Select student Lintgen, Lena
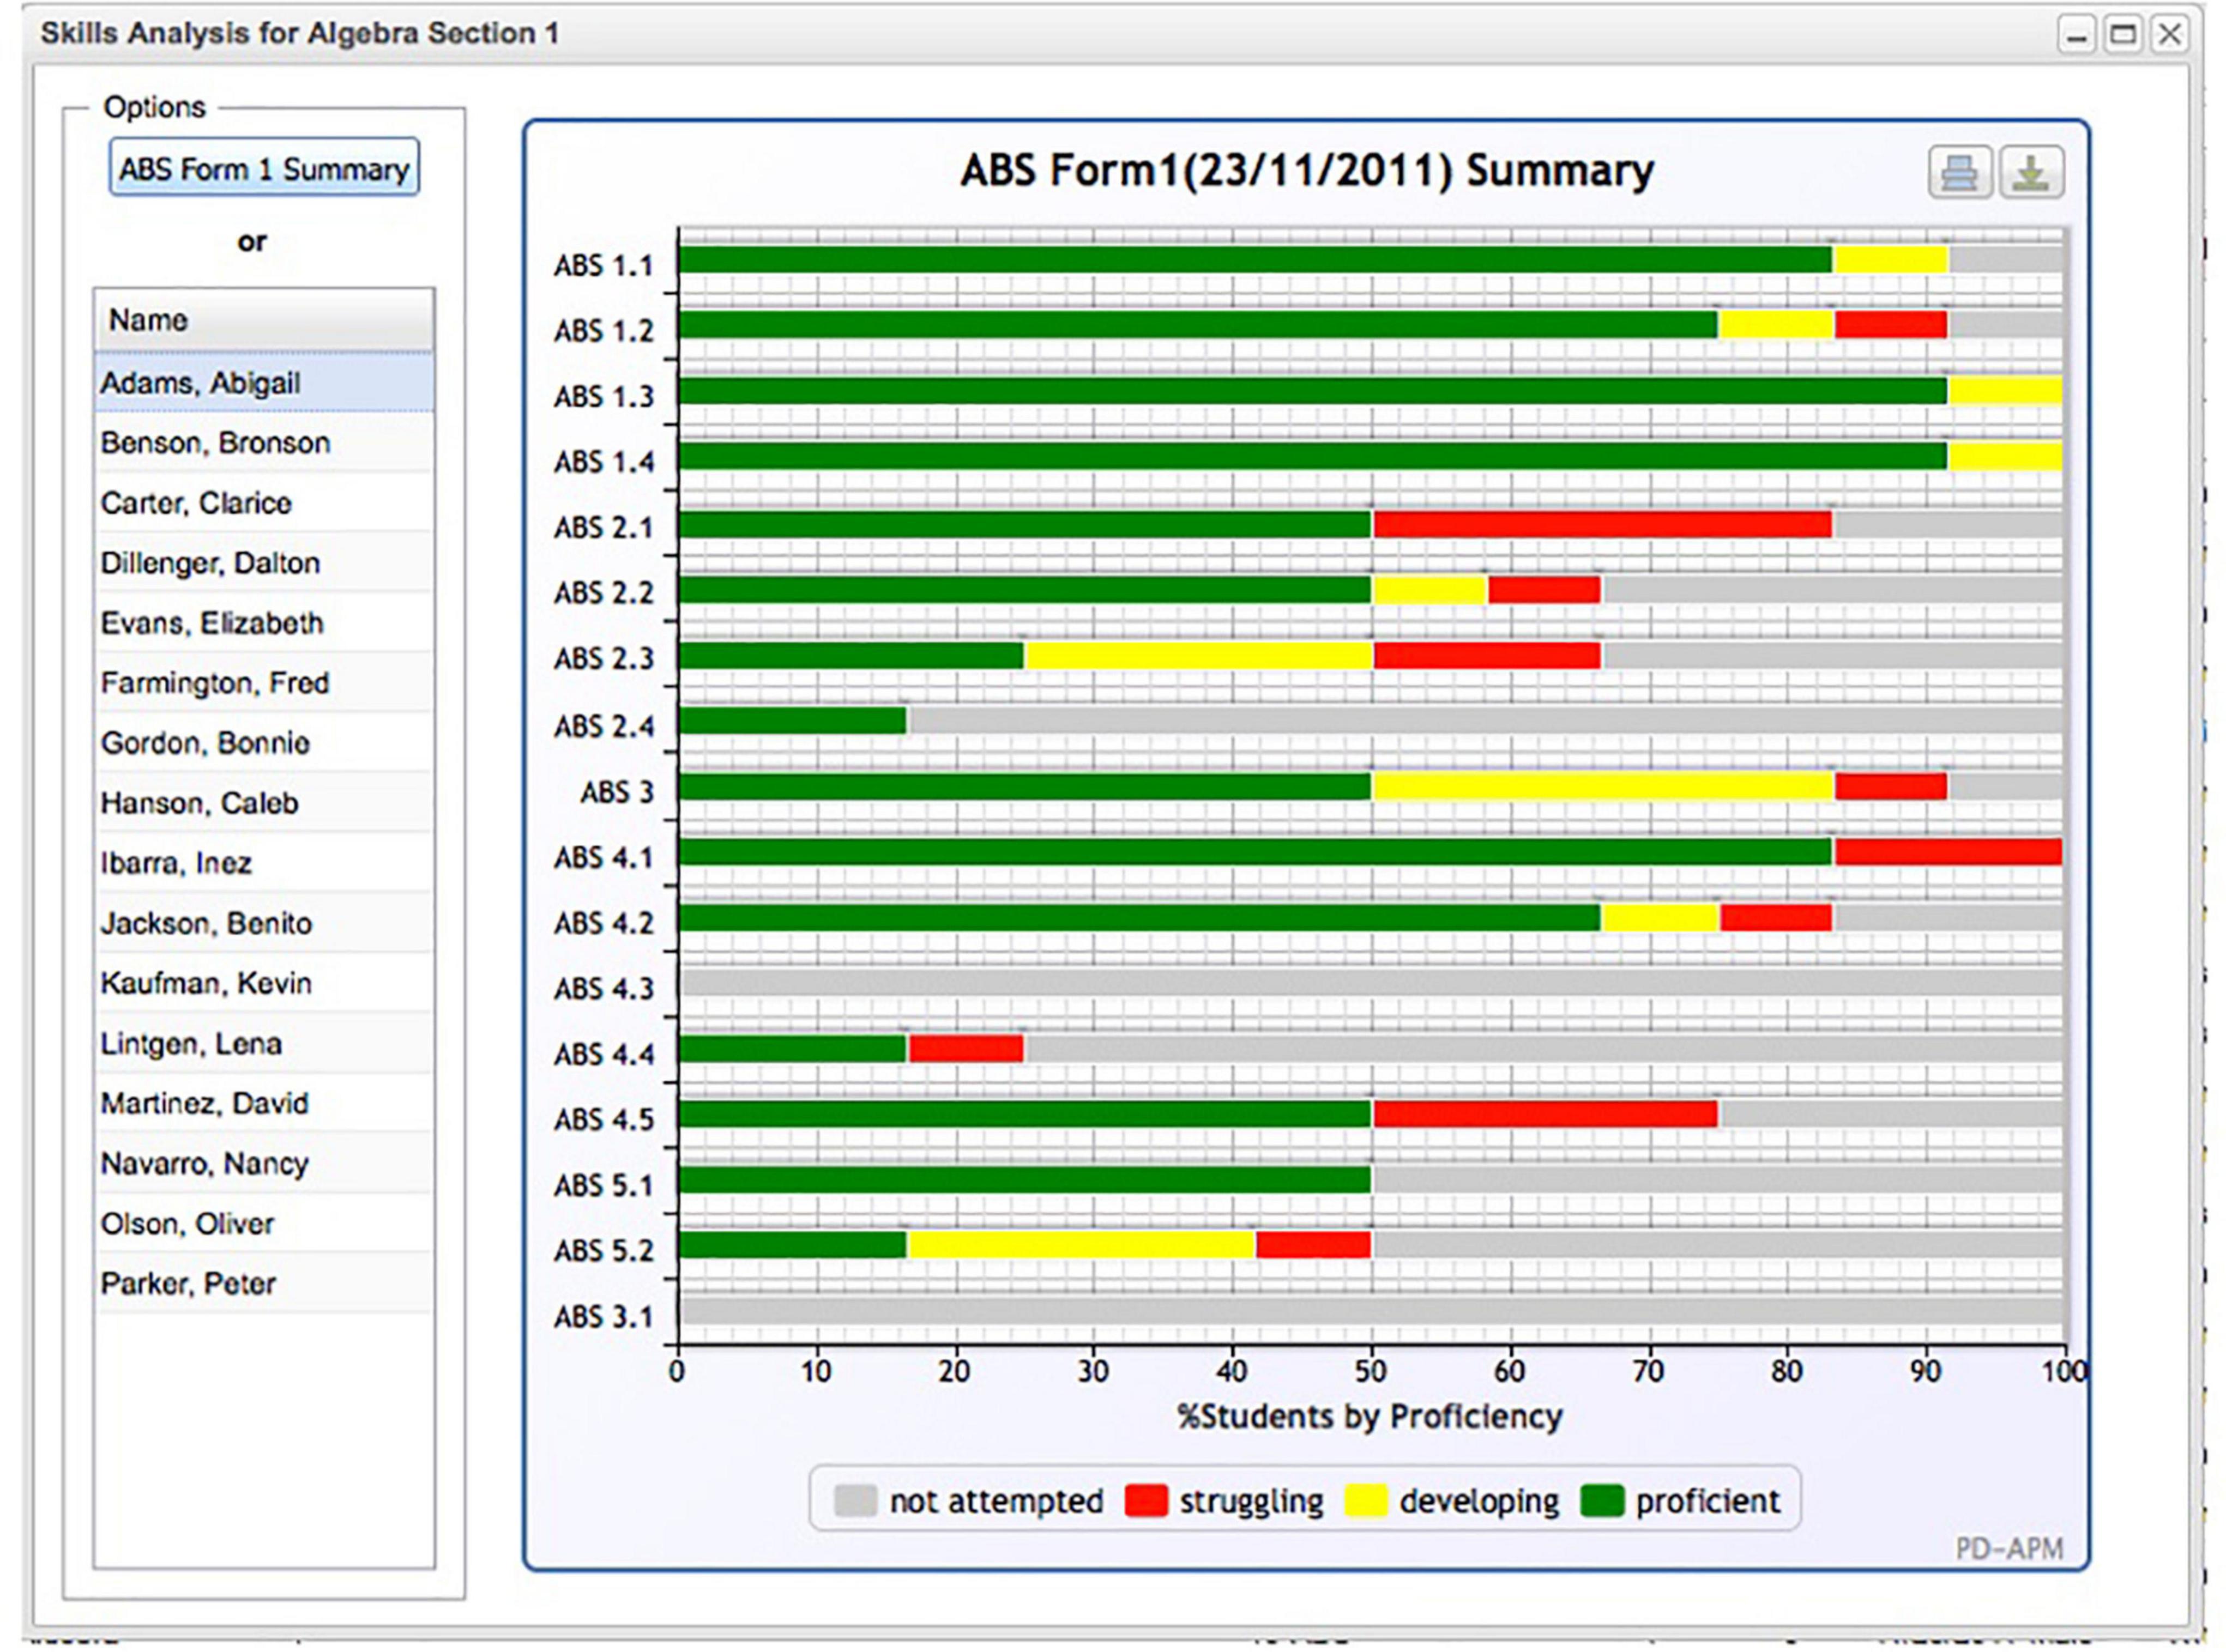The height and width of the screenshot is (1652, 2226). pos(264,1043)
